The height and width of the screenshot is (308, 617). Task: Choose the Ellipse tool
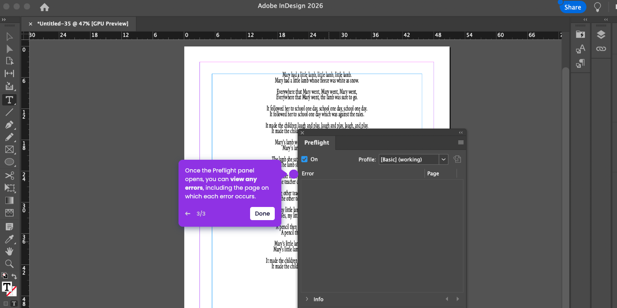(9, 162)
